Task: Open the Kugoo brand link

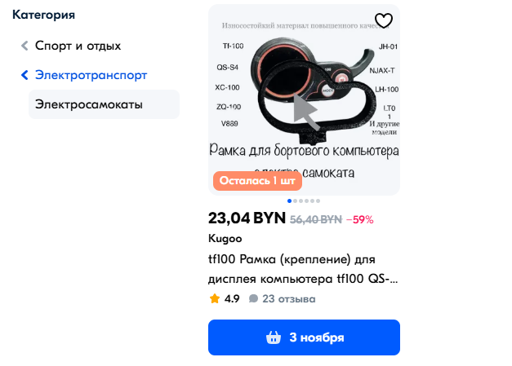Action: coord(225,239)
